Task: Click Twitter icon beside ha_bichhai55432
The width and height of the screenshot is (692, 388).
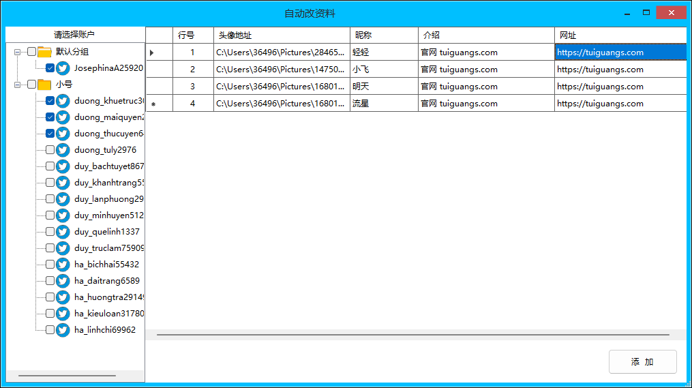Action: pos(63,265)
